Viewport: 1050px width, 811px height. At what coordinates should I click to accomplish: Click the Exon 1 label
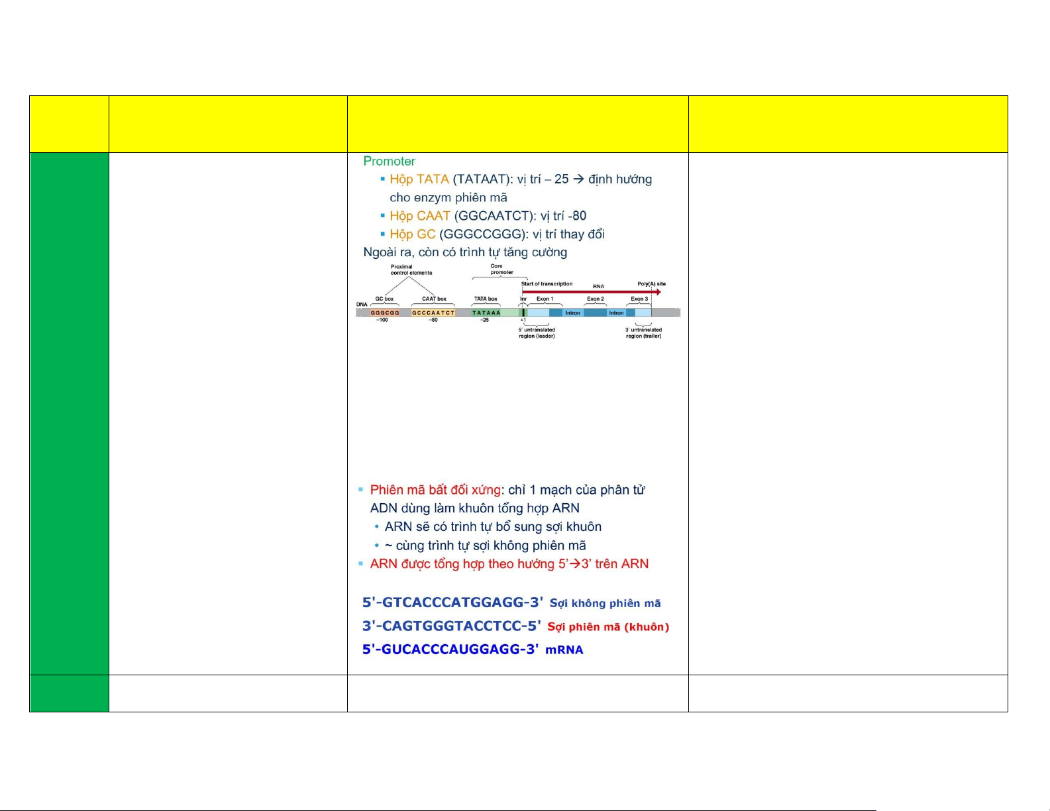pyautogui.click(x=545, y=299)
